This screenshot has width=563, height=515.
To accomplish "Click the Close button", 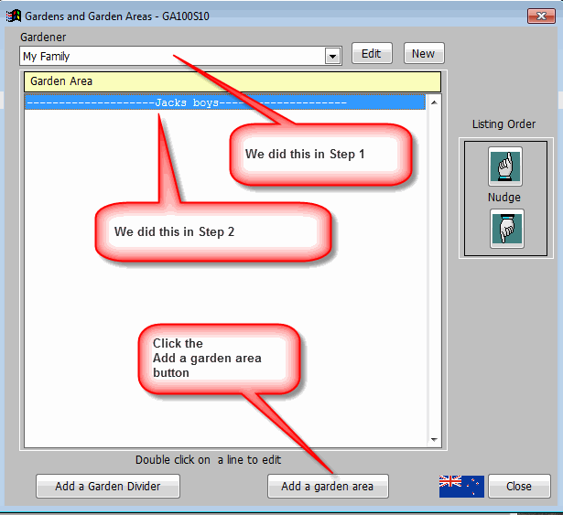I will pyautogui.click(x=519, y=487).
